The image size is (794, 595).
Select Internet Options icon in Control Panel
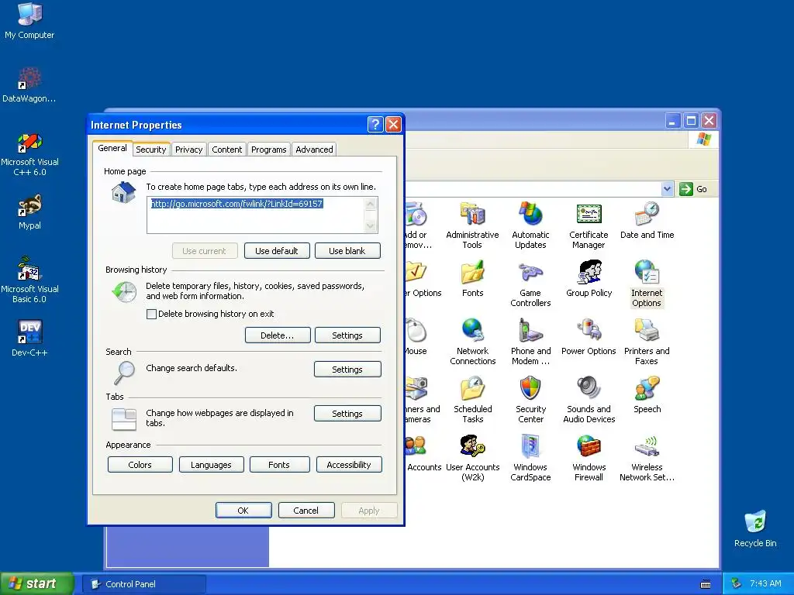[647, 284]
